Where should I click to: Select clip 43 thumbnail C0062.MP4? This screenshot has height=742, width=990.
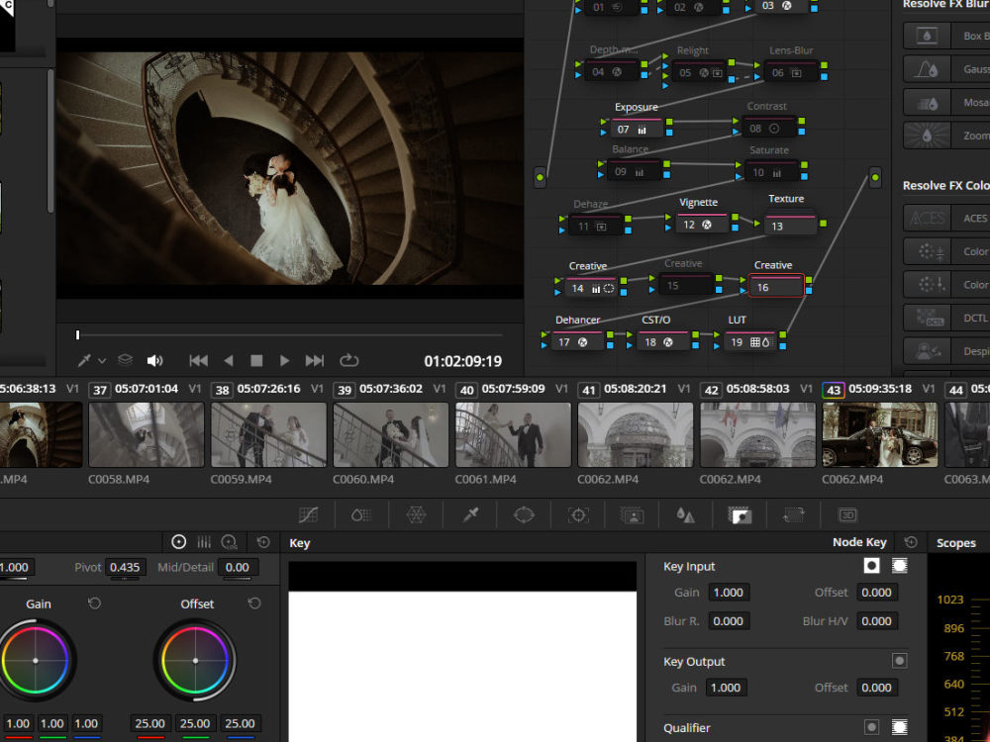click(879, 435)
